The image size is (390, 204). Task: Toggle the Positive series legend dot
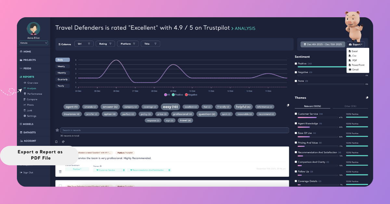[173, 95]
